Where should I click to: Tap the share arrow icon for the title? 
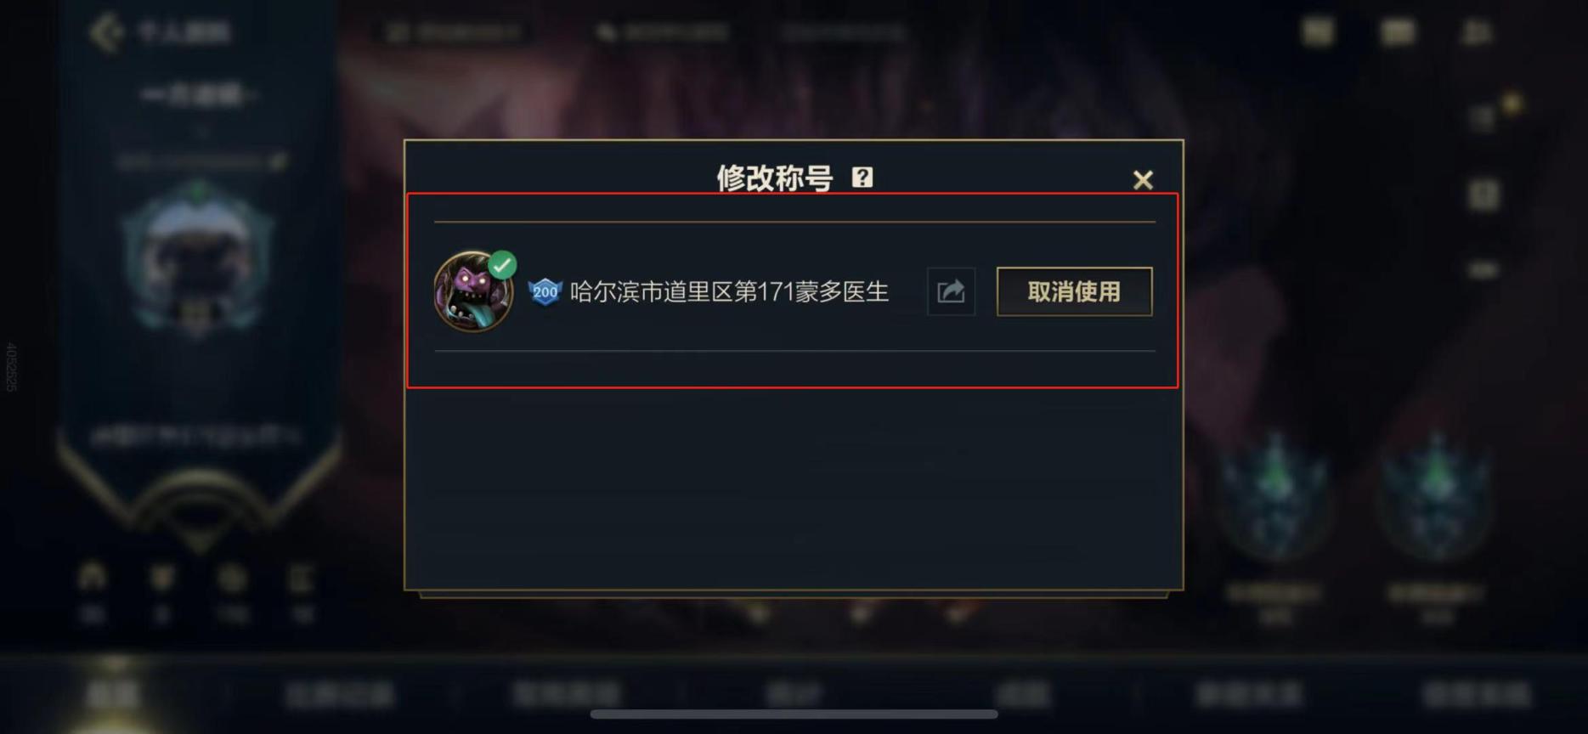pos(951,291)
